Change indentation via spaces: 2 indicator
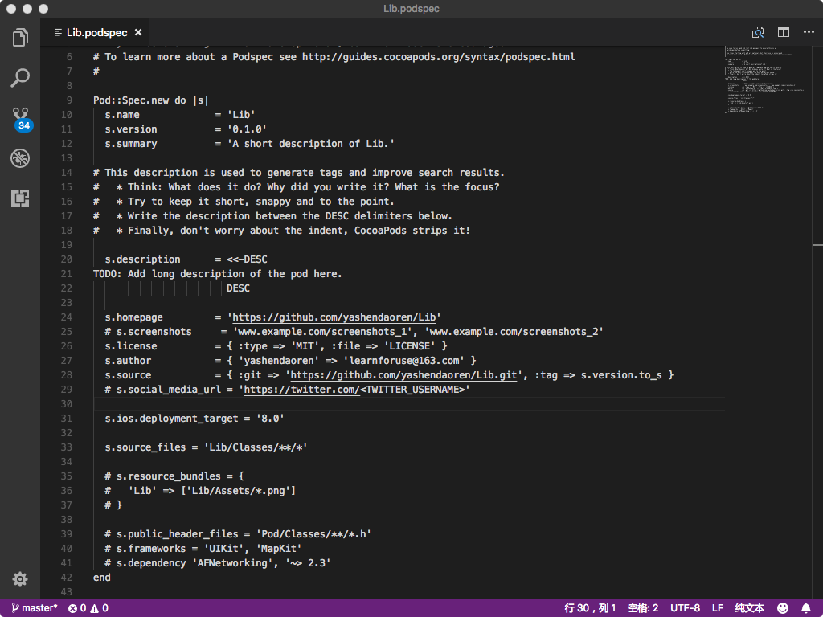 (x=643, y=608)
